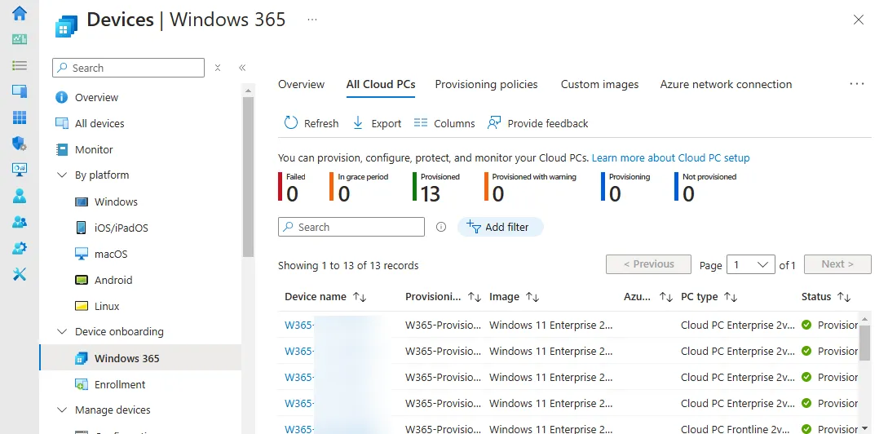Open the Reports monitor icon in left rail
888x434 pixels.
(20, 169)
